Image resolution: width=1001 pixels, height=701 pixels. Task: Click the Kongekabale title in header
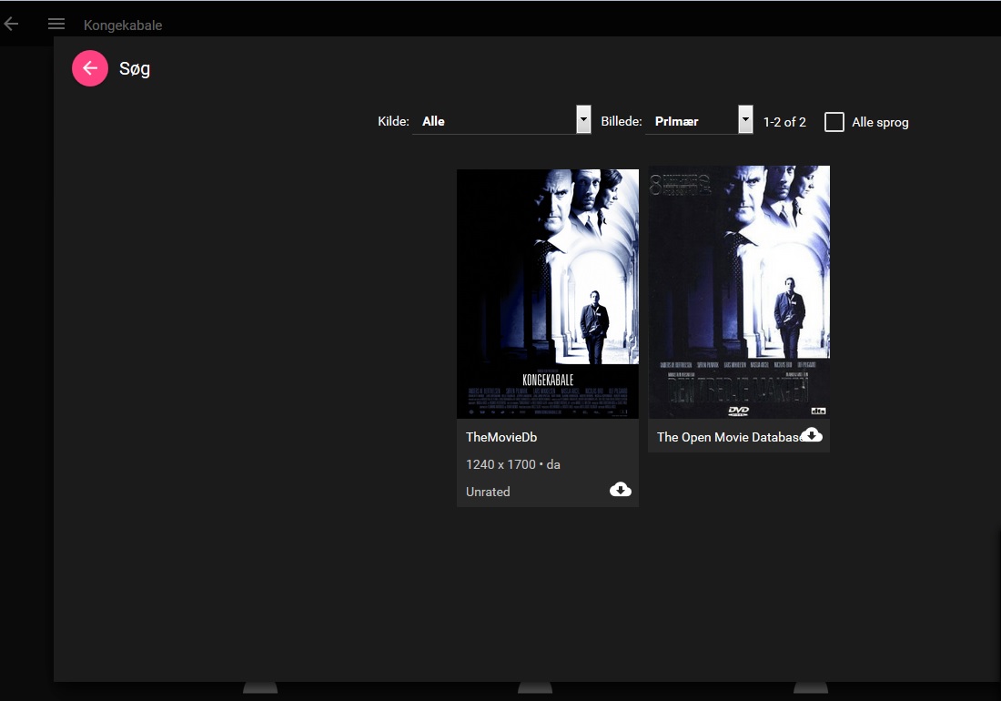click(x=123, y=25)
